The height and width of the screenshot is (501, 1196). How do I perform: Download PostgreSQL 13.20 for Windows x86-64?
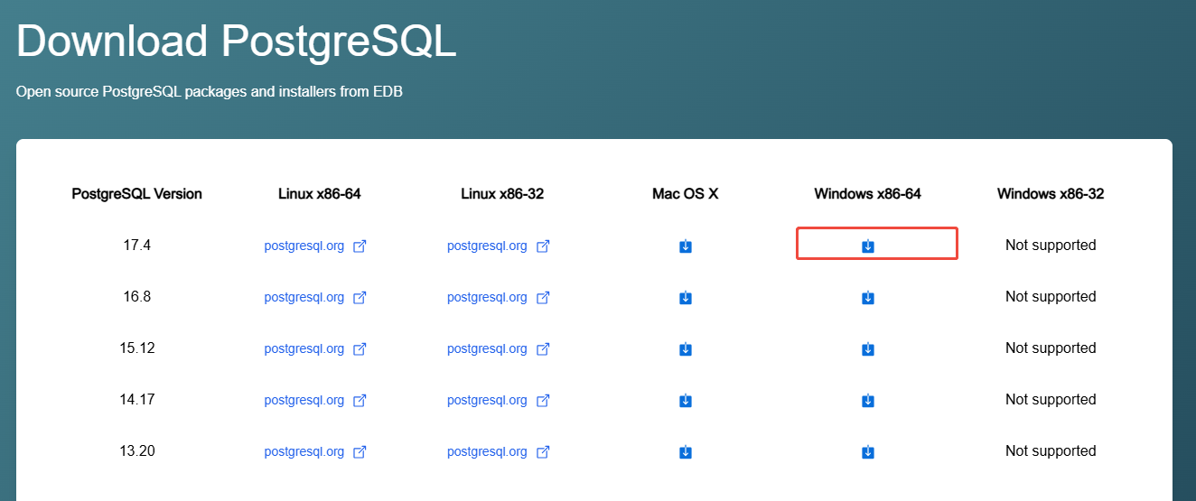[x=867, y=451]
